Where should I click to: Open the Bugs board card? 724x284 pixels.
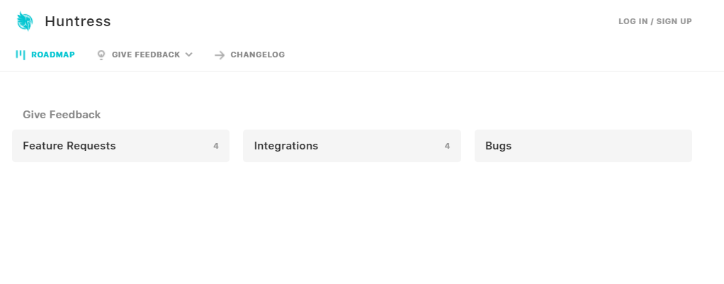tap(583, 146)
